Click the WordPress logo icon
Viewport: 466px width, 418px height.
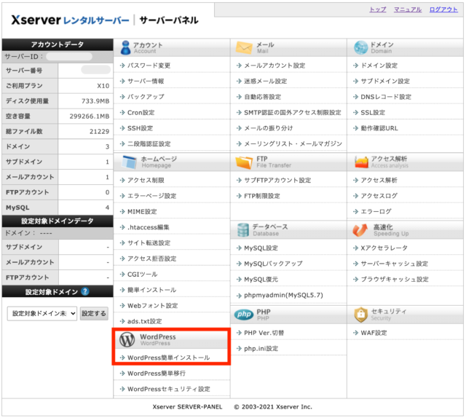pos(127,339)
